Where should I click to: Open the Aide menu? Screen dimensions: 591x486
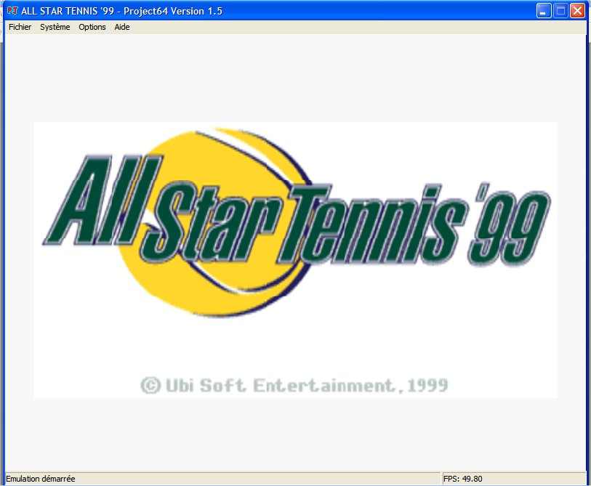[x=122, y=27]
